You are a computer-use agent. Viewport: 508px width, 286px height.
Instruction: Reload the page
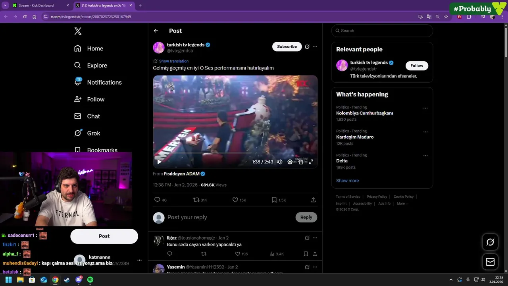pyautogui.click(x=25, y=17)
